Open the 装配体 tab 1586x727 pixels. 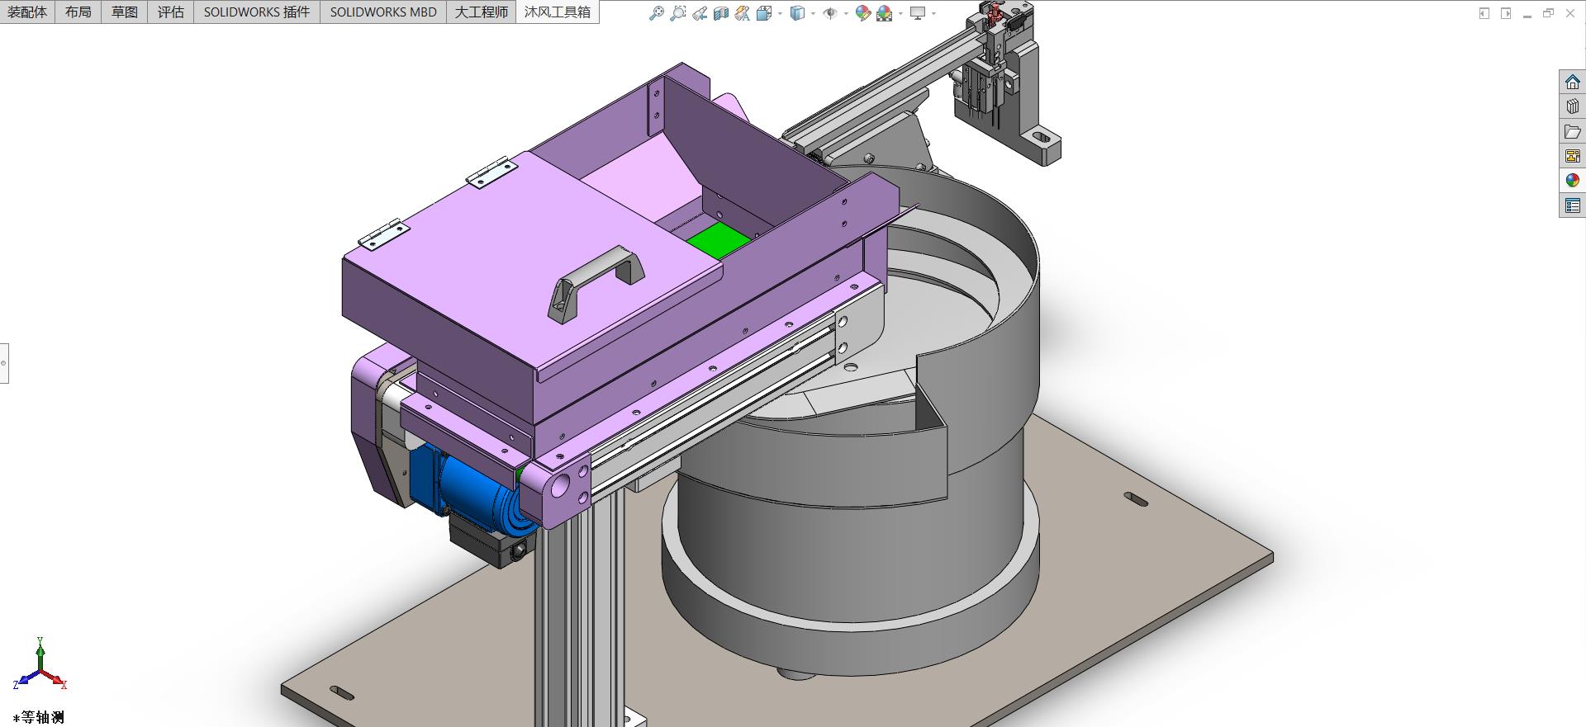coord(27,12)
